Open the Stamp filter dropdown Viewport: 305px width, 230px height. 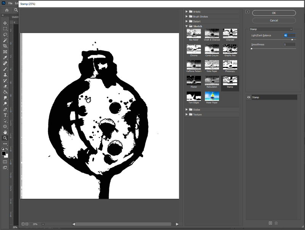(271, 29)
